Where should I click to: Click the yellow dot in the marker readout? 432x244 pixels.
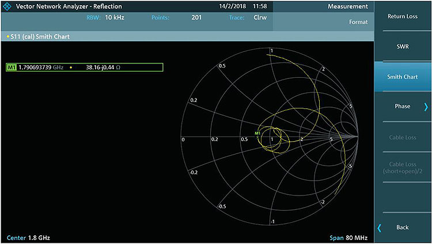pos(71,67)
